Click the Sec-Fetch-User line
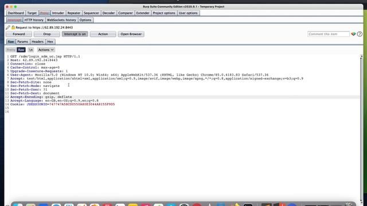367x206 pixels. click(x=29, y=89)
